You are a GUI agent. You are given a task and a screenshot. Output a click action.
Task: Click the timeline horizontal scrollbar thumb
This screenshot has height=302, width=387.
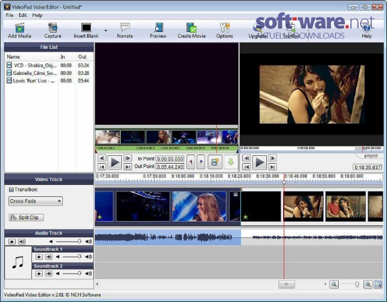point(287,284)
